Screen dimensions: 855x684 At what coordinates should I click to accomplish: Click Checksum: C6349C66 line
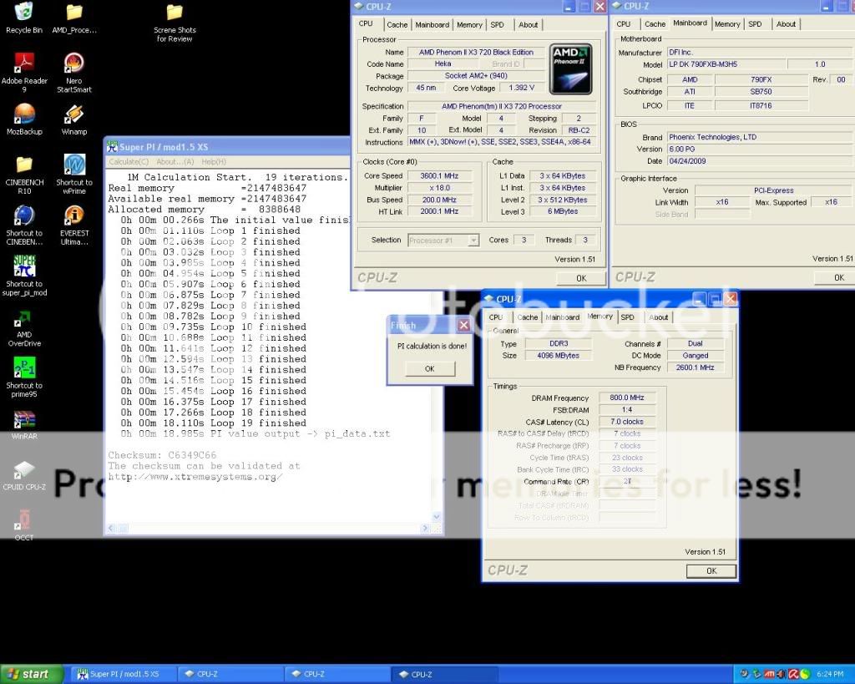point(162,455)
